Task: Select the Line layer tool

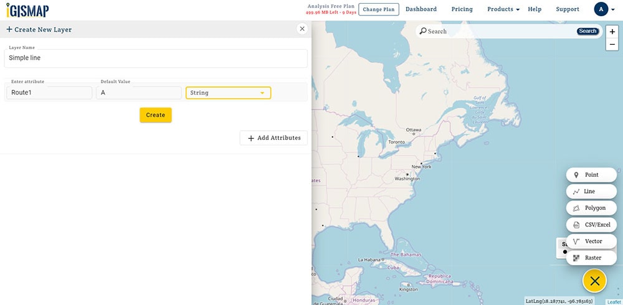Action: point(591,192)
